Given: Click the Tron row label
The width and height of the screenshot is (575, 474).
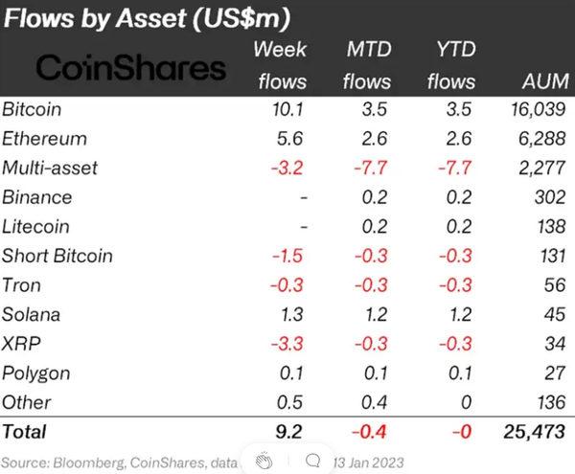Looking at the screenshot, I should point(23,284).
